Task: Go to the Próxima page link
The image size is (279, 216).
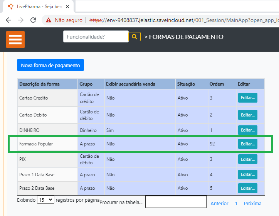Action: pyautogui.click(x=252, y=203)
